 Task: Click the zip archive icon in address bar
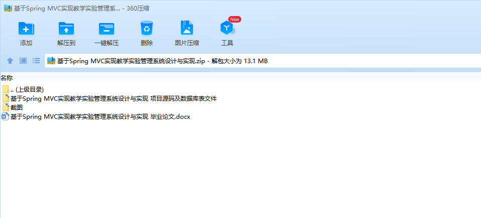[x=51, y=61]
